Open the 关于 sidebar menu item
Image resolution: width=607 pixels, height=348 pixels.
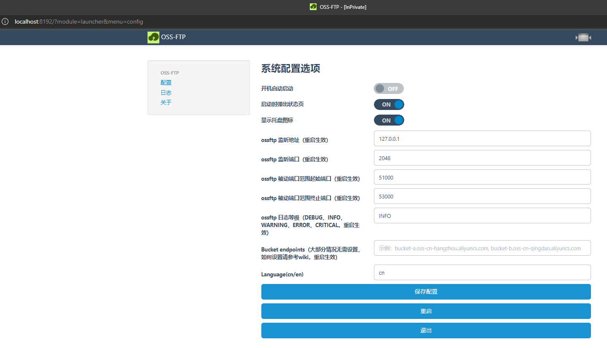166,102
